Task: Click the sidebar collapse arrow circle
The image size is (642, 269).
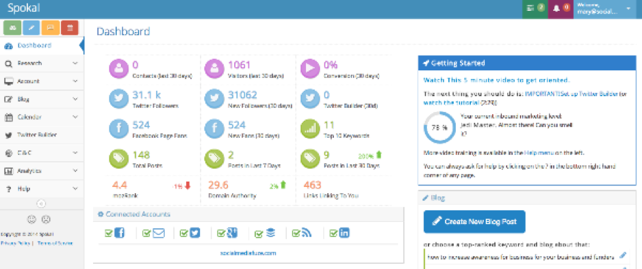Action: tap(41, 203)
